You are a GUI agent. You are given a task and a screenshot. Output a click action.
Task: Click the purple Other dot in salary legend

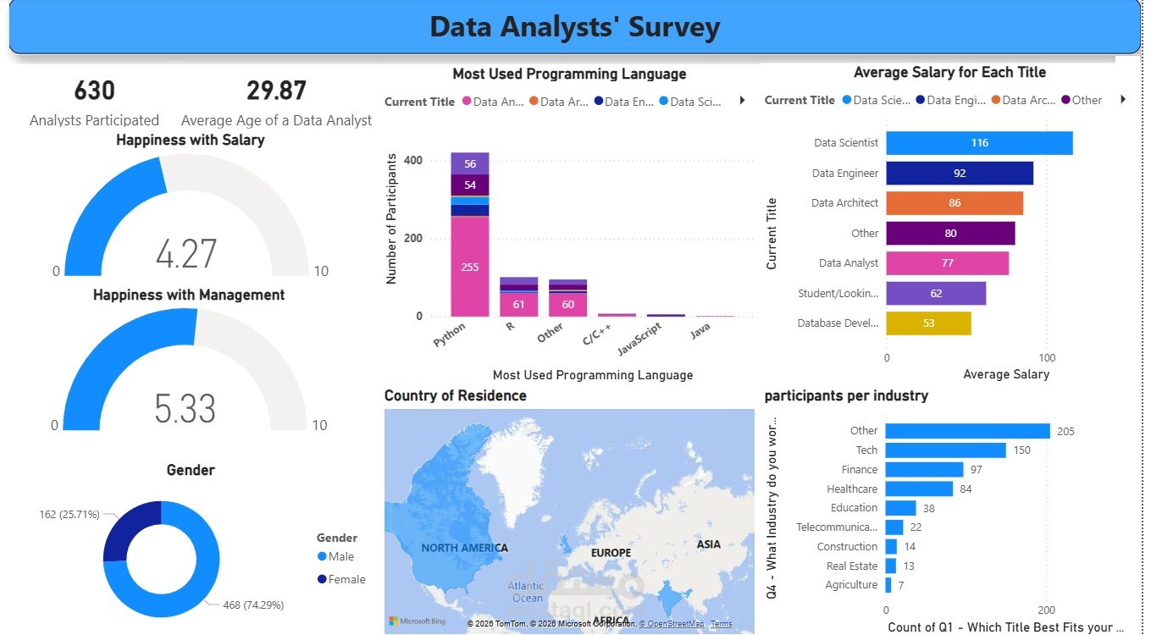pos(1066,100)
